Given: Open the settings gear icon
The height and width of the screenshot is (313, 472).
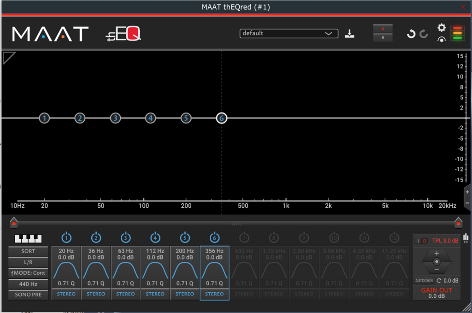Looking at the screenshot, I should [441, 28].
